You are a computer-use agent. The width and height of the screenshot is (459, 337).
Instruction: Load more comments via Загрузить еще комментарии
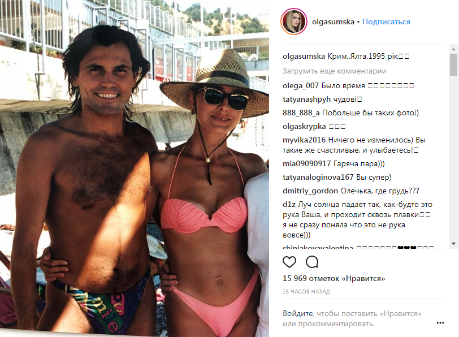[334, 71]
